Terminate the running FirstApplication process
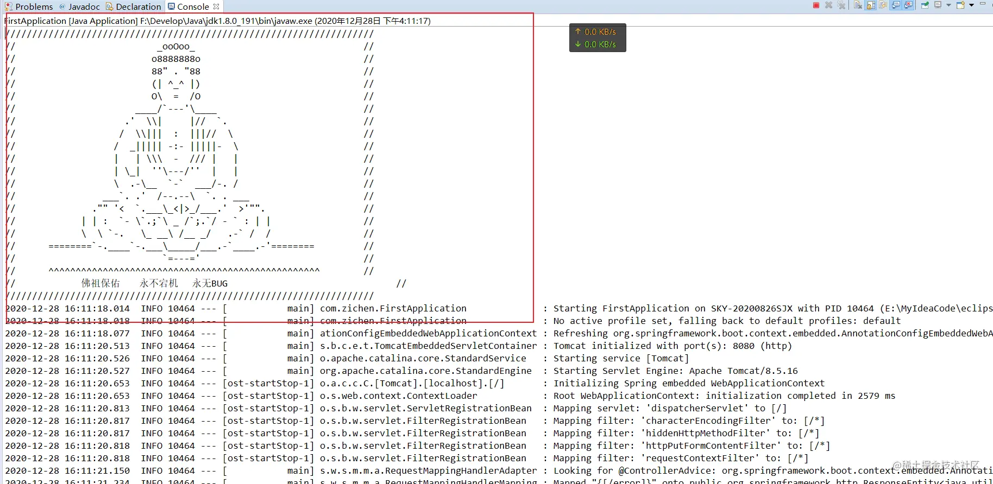This screenshot has width=993, height=484. tap(816, 5)
